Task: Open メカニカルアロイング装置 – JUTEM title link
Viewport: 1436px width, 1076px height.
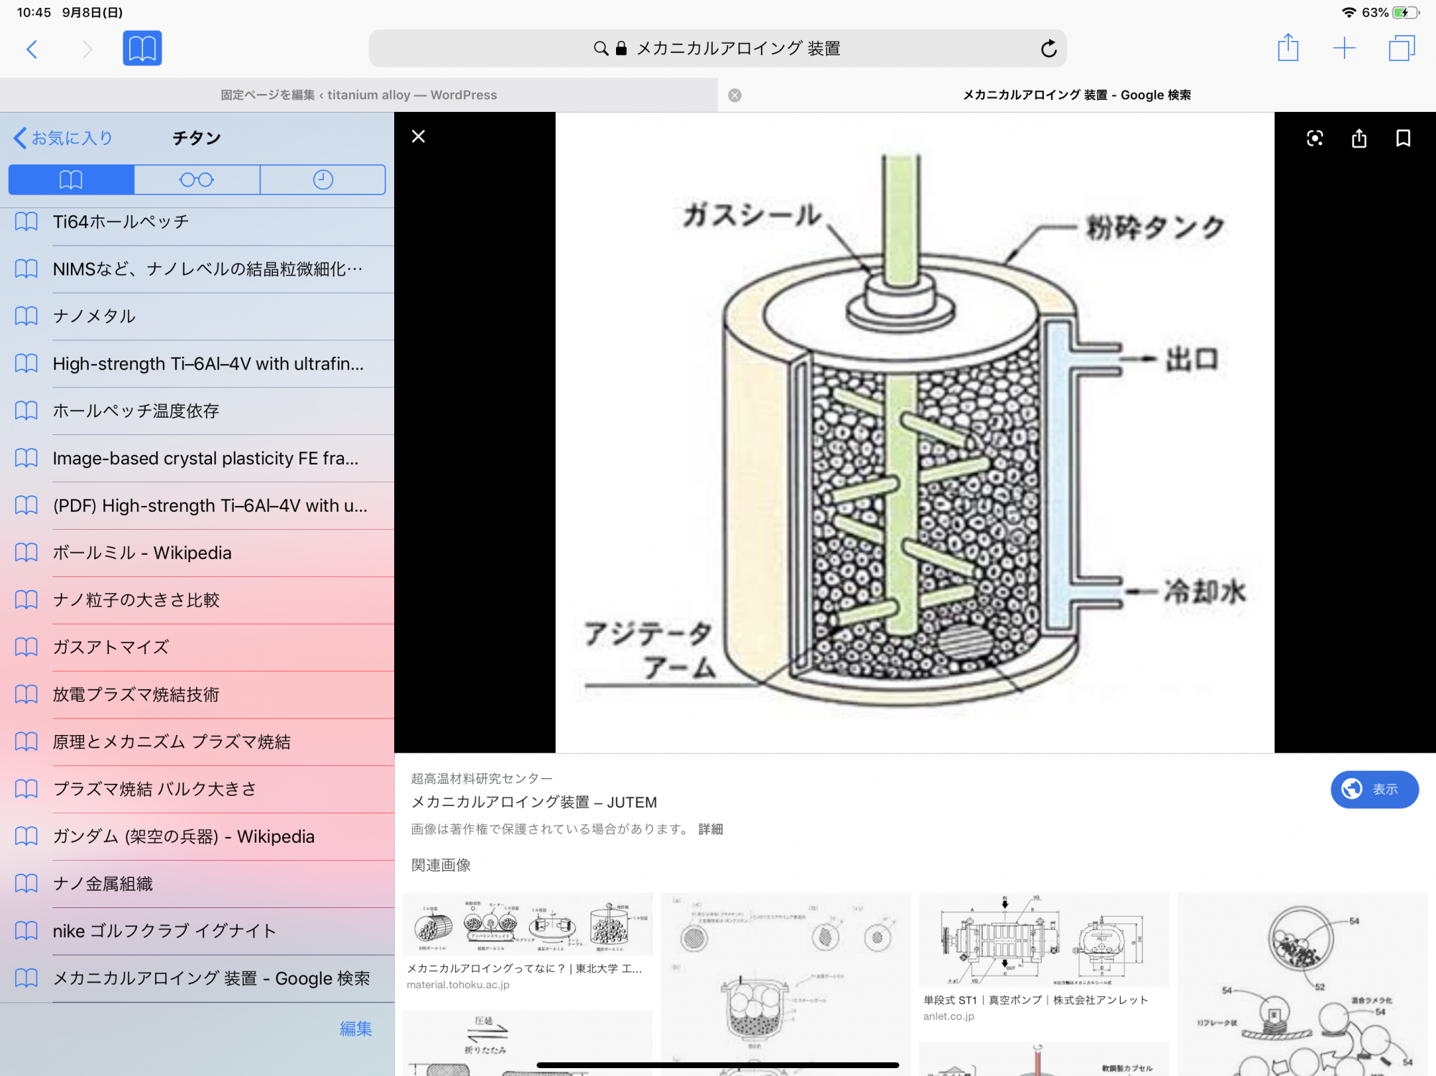Action: click(x=534, y=803)
